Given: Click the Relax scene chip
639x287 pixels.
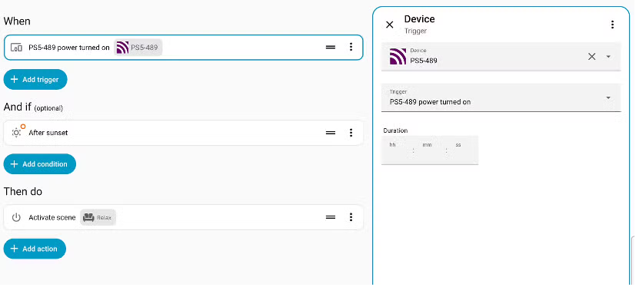Looking at the screenshot, I should tap(98, 217).
